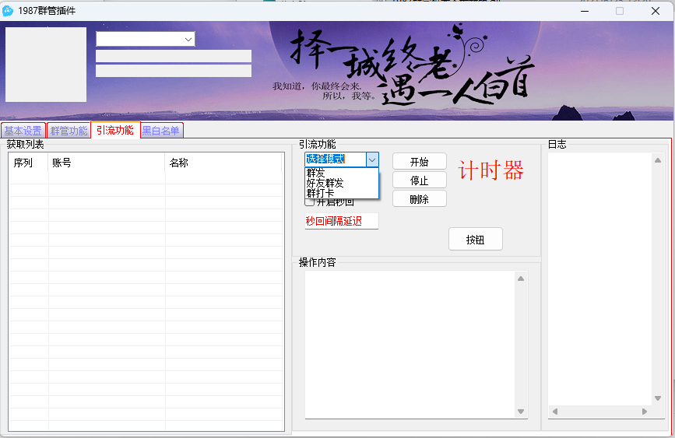Enable the 开启秒回 checkbox
Viewport: 675px width, 438px height.
pyautogui.click(x=310, y=202)
